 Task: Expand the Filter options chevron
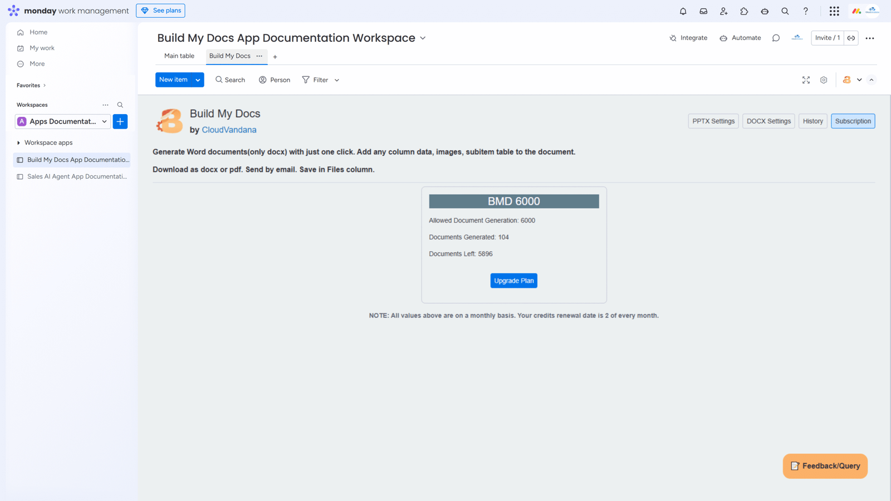(x=337, y=80)
